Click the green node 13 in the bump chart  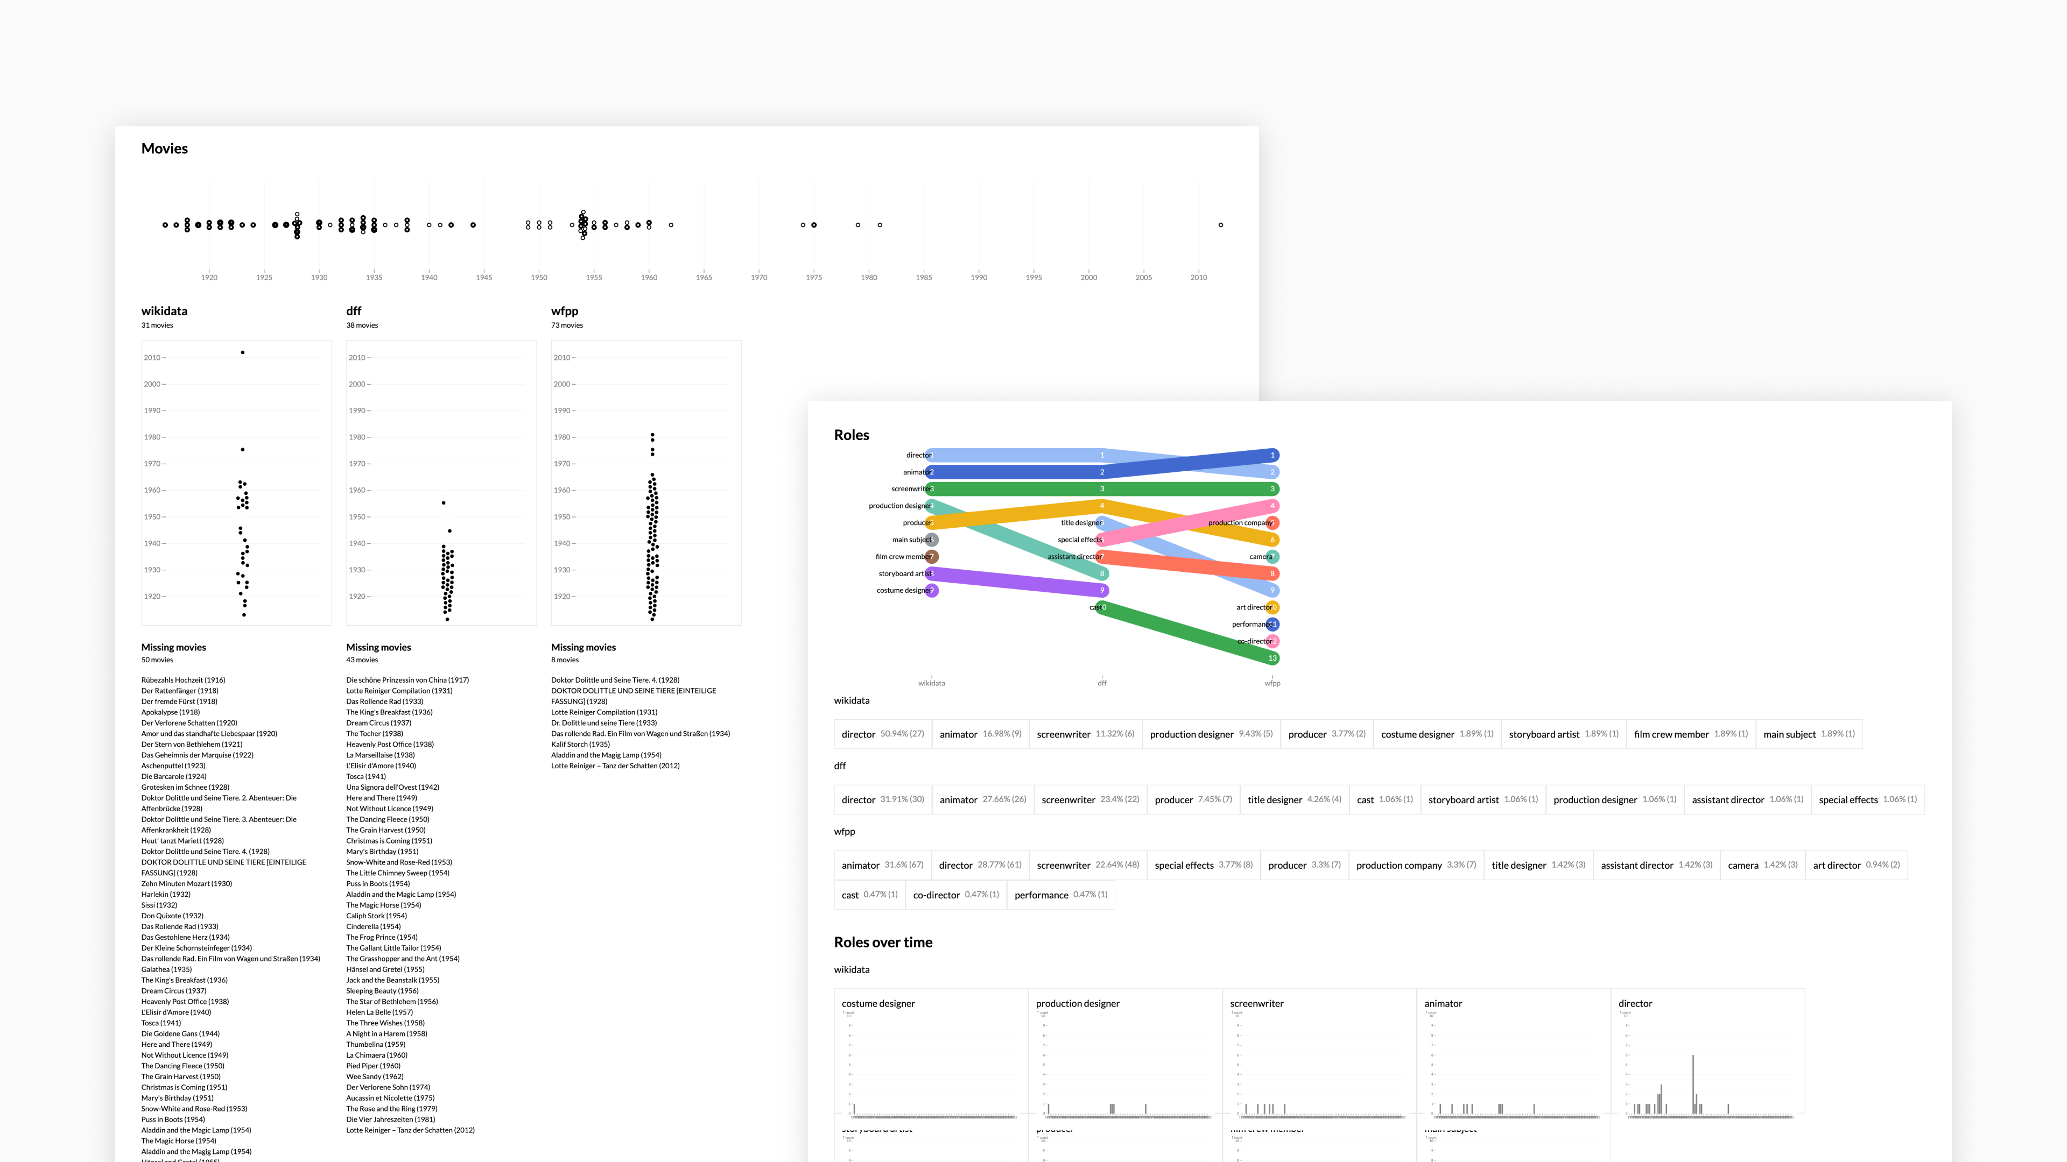(1272, 658)
